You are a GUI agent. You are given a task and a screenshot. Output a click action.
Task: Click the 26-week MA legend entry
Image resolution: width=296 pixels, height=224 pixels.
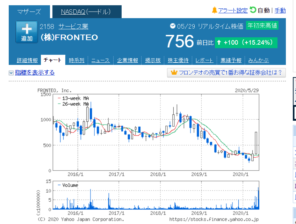73,104
